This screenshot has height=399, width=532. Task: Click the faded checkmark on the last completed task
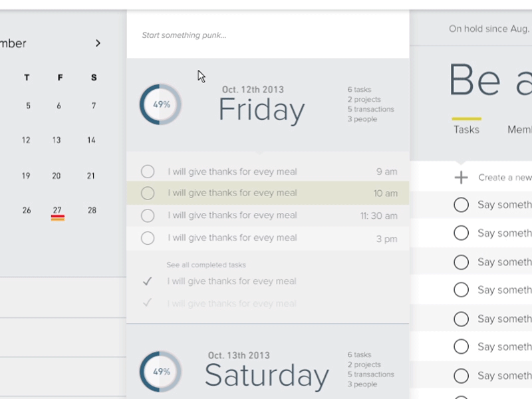click(148, 303)
